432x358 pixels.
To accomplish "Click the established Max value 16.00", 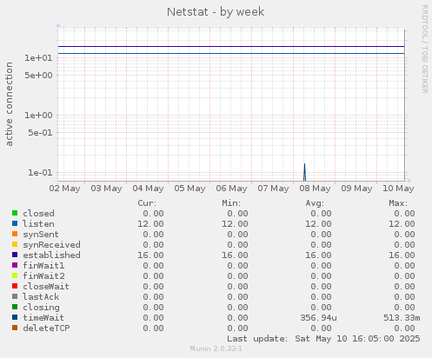I will pyautogui.click(x=402, y=255).
